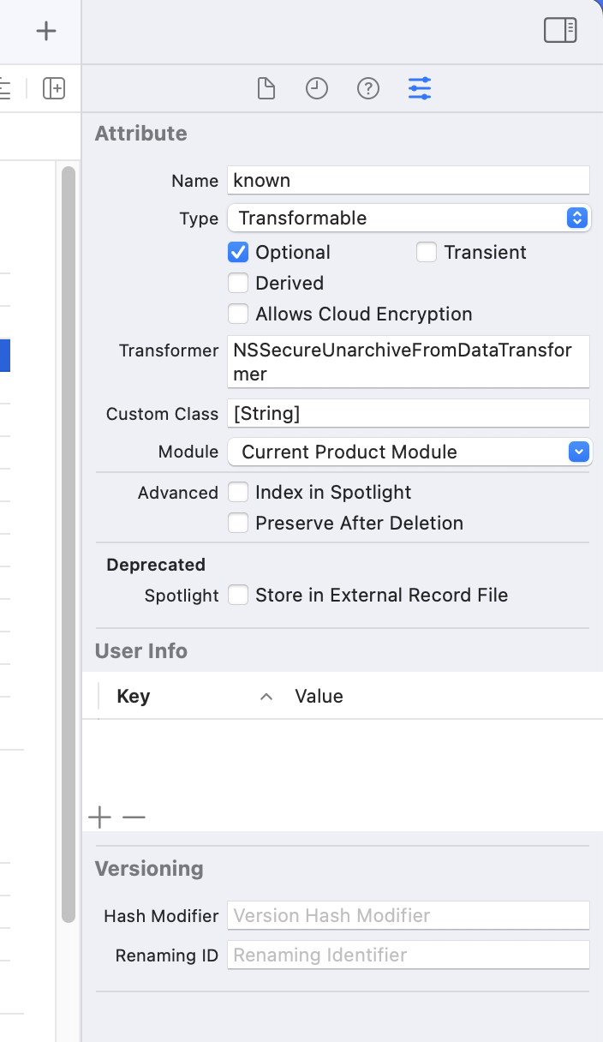Viewport: 603px width, 1042px height.
Task: Enable Allows Cloud Encryption
Action: (238, 314)
